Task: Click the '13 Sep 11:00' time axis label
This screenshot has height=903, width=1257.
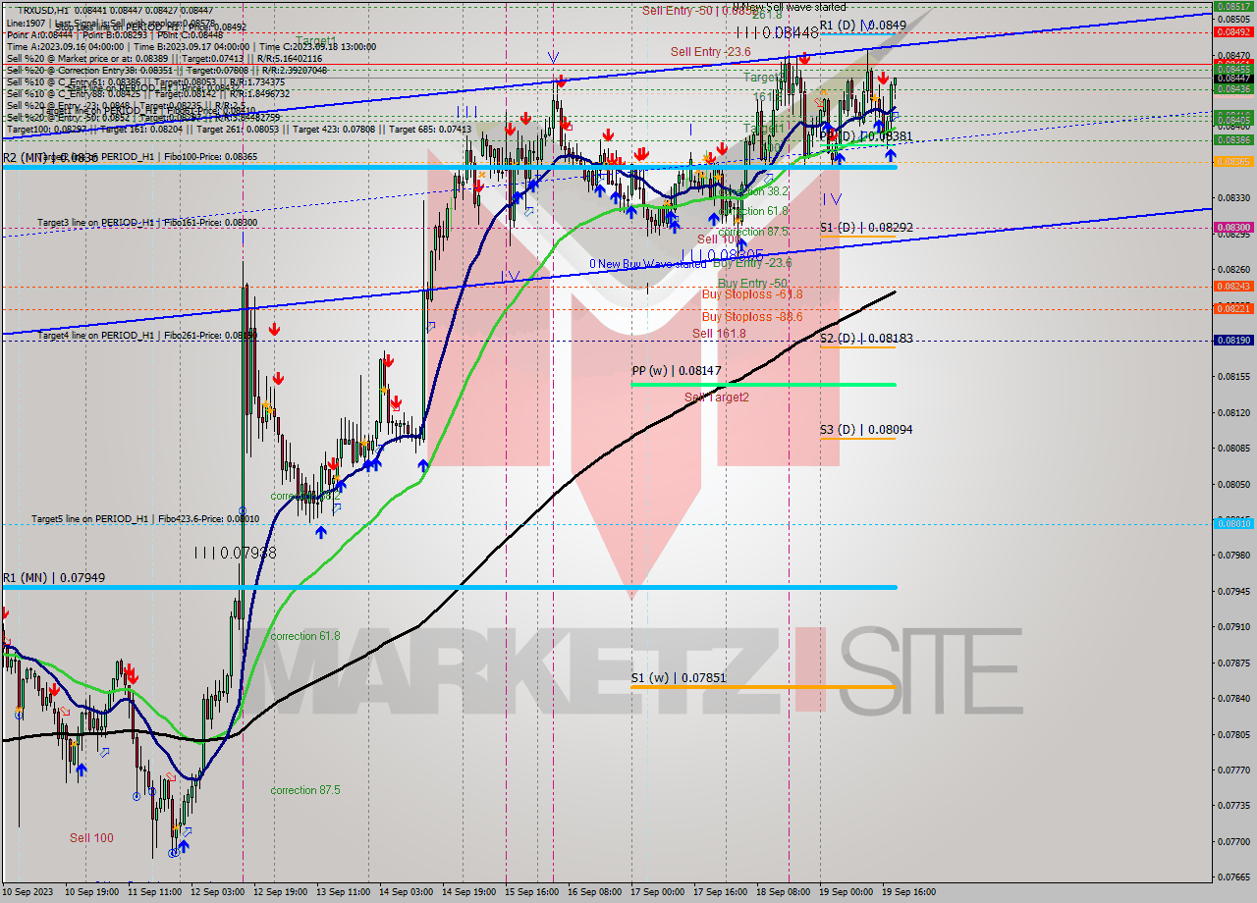Action: (344, 892)
